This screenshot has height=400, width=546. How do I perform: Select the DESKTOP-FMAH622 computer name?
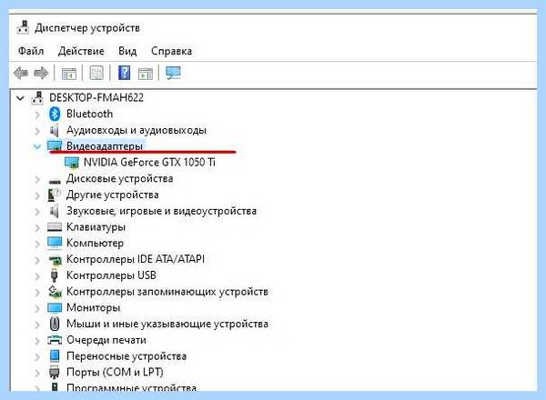[x=96, y=97]
